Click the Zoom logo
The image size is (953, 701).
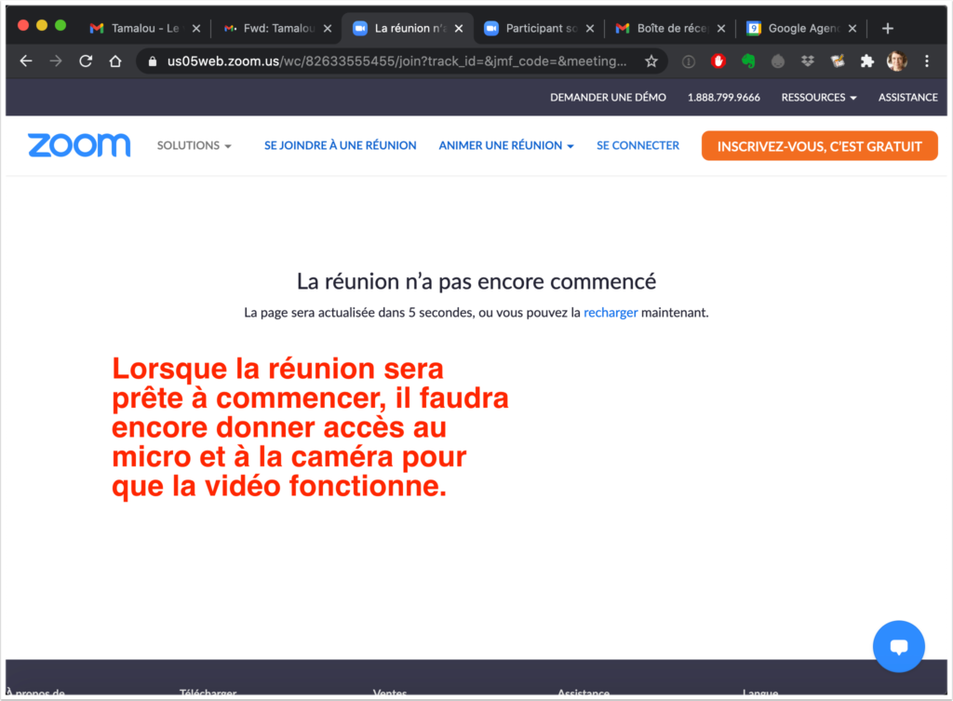(79, 145)
